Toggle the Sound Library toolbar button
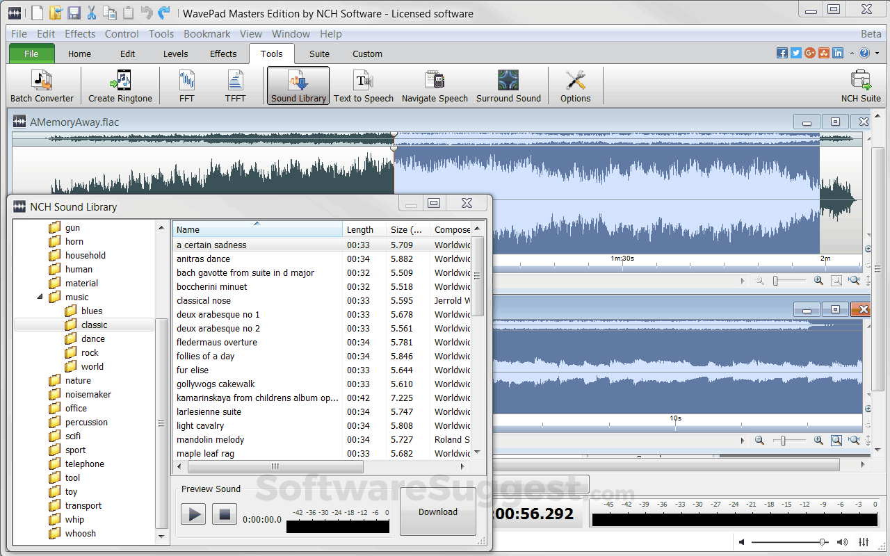This screenshot has height=556, width=890. tap(298, 86)
